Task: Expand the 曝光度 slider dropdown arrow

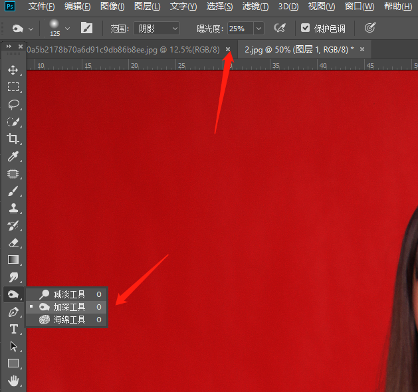Action: point(259,29)
